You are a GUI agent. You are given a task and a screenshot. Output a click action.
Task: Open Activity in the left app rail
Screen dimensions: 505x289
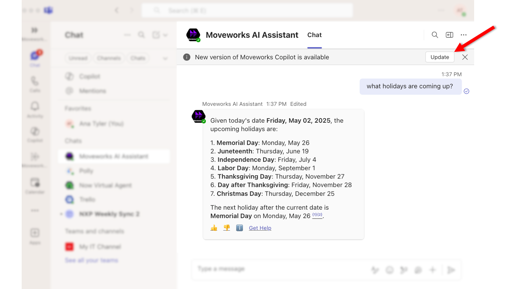[x=35, y=109]
